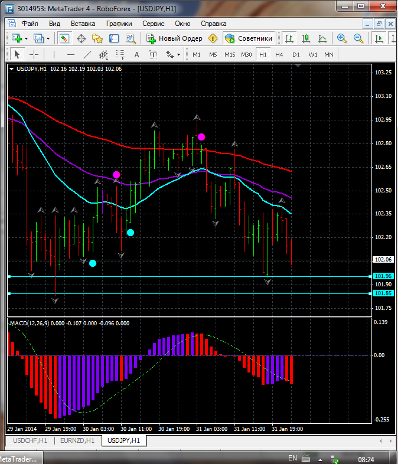Open the Market Watch panel icon
The width and height of the screenshot is (401, 464).
(x=64, y=38)
